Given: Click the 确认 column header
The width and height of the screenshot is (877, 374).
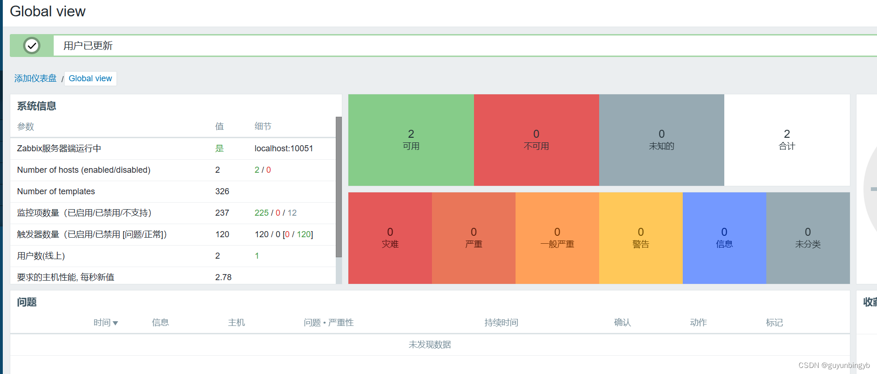Looking at the screenshot, I should (622, 323).
